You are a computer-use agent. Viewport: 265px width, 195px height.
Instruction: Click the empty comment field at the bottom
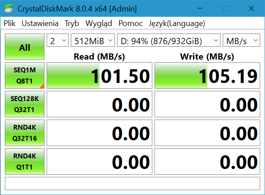point(132,184)
